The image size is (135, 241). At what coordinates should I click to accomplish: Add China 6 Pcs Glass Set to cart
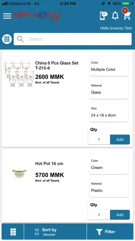pyautogui.click(x=120, y=140)
